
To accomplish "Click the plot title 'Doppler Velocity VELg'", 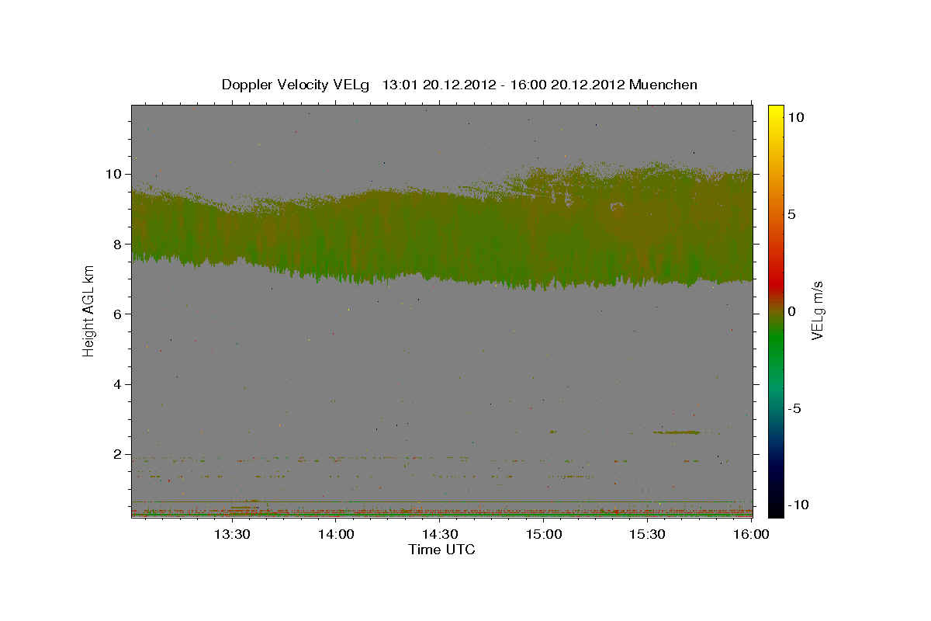I will click(x=297, y=85).
